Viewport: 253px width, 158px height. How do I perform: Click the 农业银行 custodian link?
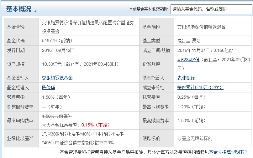pos(186,78)
